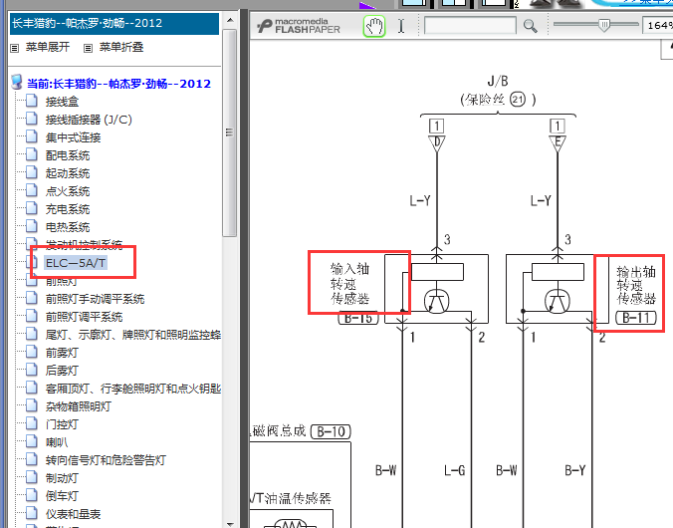Image resolution: width=673 pixels, height=528 pixels.
Task: Open the 前雾灯 item
Action: 62,353
